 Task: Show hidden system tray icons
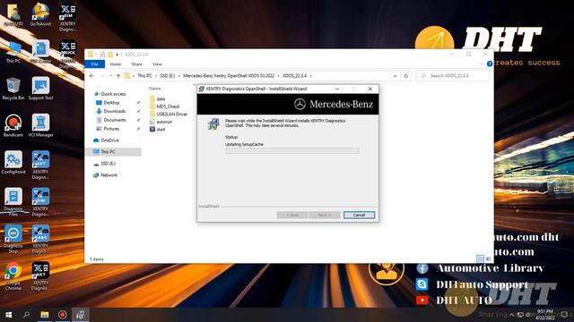point(512,314)
